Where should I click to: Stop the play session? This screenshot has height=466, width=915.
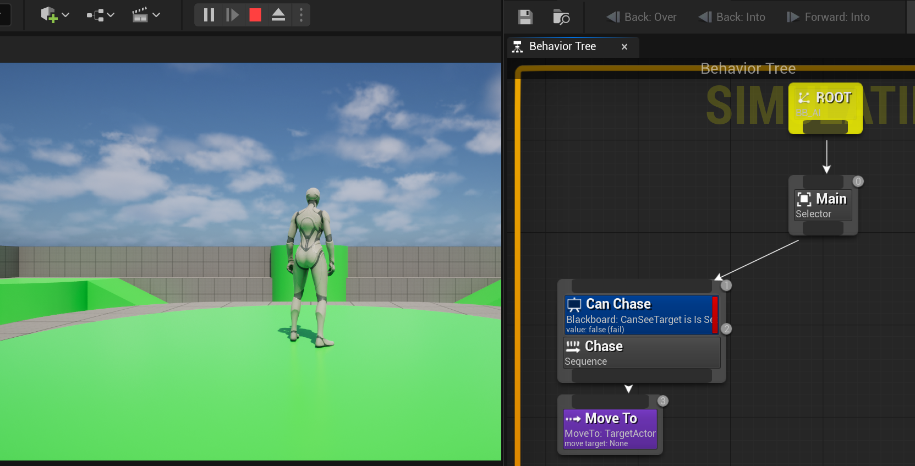(255, 15)
